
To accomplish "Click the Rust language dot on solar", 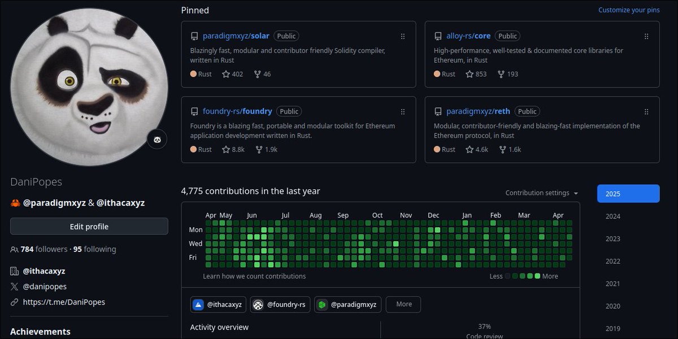I will click(194, 74).
